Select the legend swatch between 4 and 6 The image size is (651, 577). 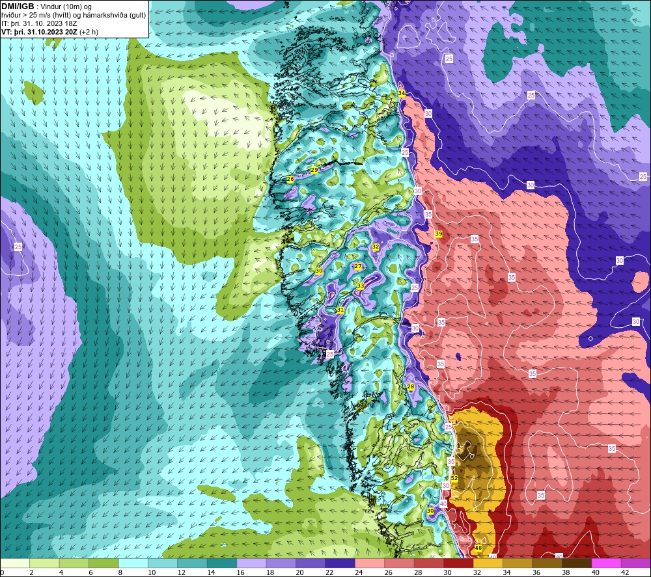pos(74,563)
